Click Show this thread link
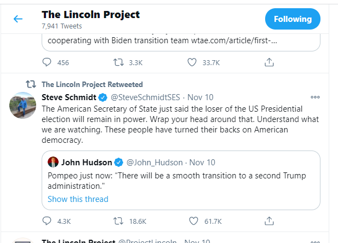The image size is (338, 243). (78, 199)
